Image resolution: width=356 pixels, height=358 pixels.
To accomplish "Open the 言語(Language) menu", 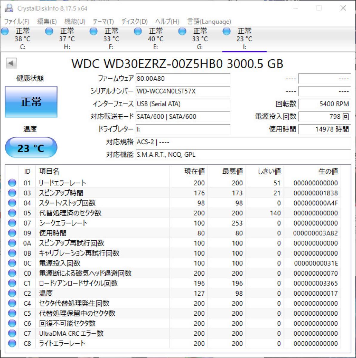I will (209, 21).
